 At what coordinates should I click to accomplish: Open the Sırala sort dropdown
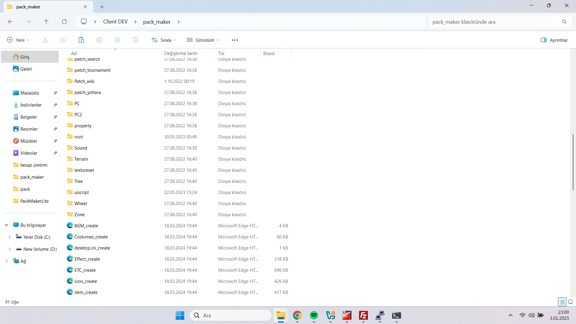coord(164,40)
